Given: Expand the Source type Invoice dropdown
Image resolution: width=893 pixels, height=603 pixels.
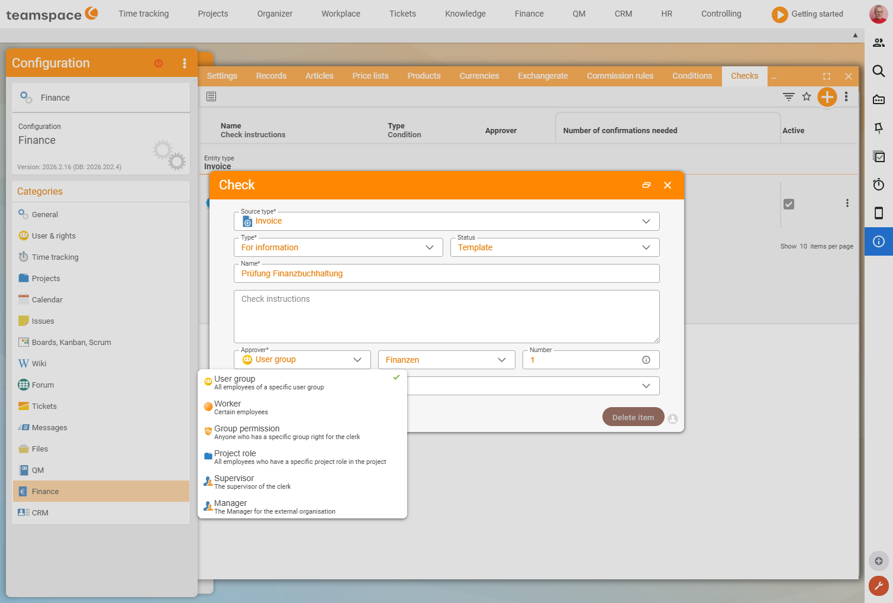Looking at the screenshot, I should [x=447, y=221].
